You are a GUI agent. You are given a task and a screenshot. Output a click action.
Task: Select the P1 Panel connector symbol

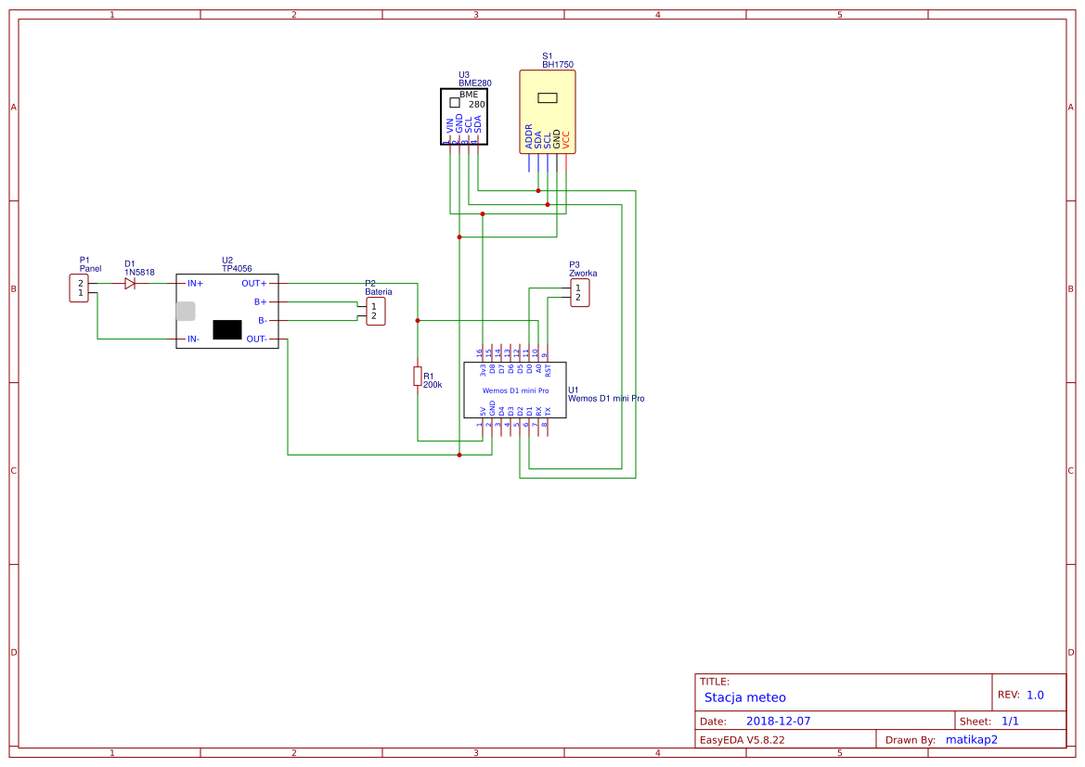(79, 286)
